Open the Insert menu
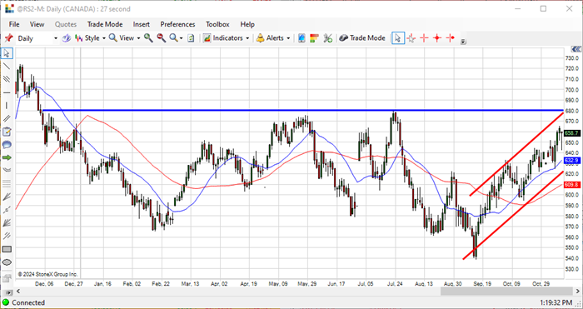This screenshot has height=309, width=583. pos(142,24)
